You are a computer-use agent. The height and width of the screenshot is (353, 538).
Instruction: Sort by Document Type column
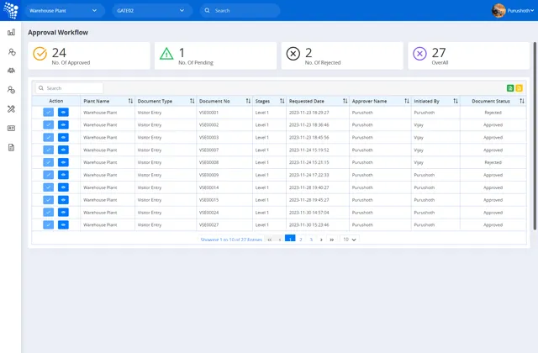pos(193,101)
